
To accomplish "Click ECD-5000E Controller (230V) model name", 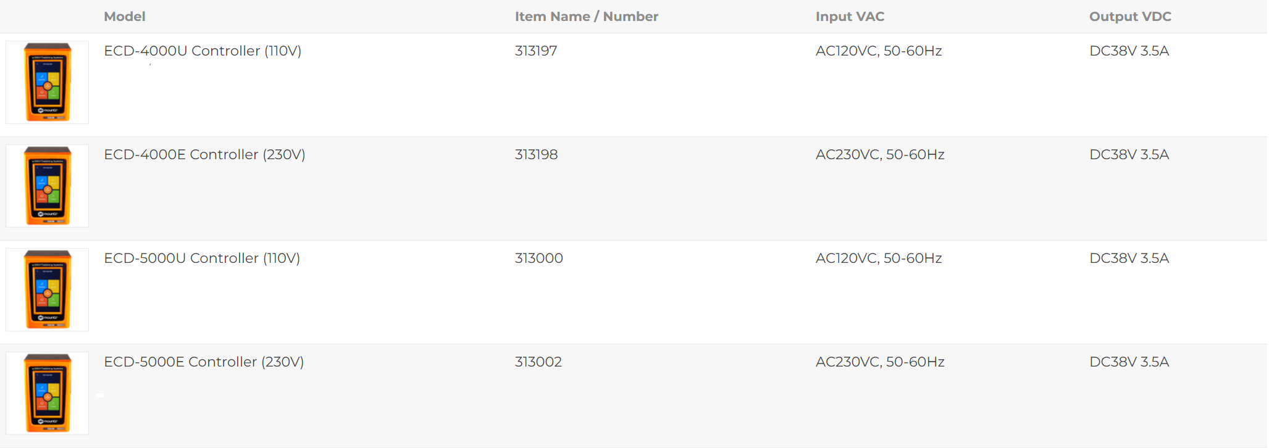I will [x=204, y=362].
